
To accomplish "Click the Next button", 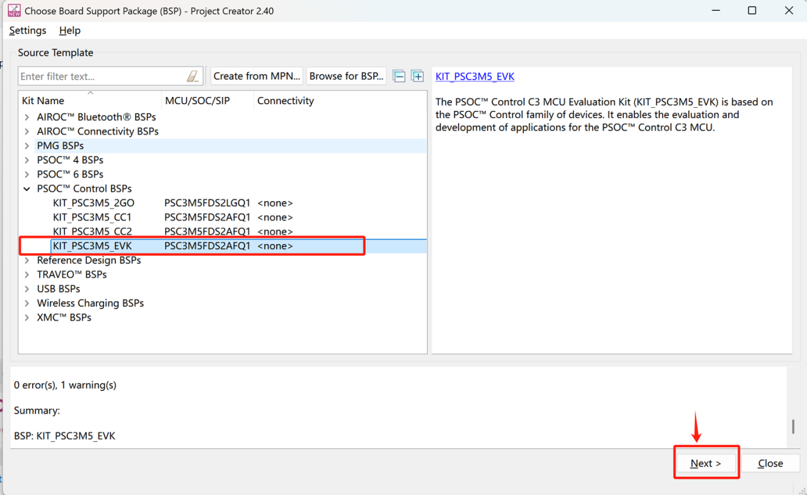I will pos(705,463).
